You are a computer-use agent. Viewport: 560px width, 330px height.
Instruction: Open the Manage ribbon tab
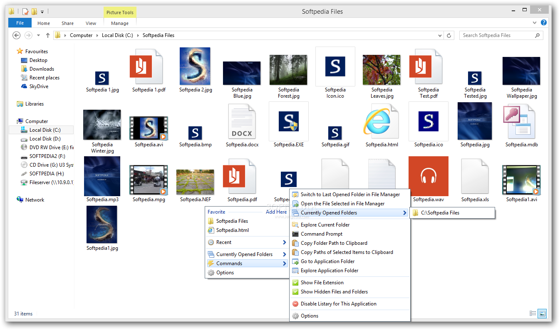(x=120, y=23)
